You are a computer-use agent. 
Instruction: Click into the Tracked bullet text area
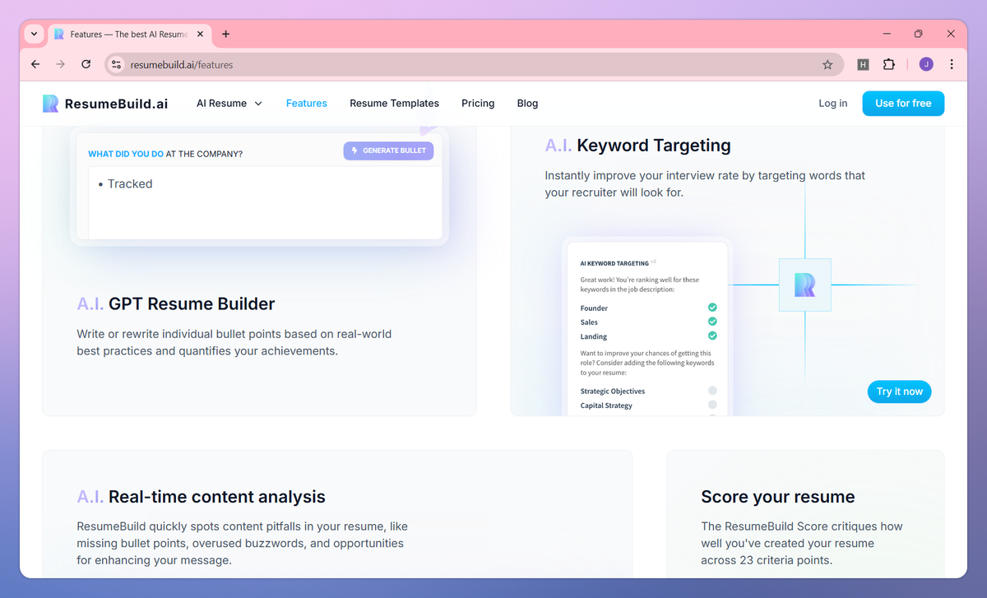tap(265, 202)
